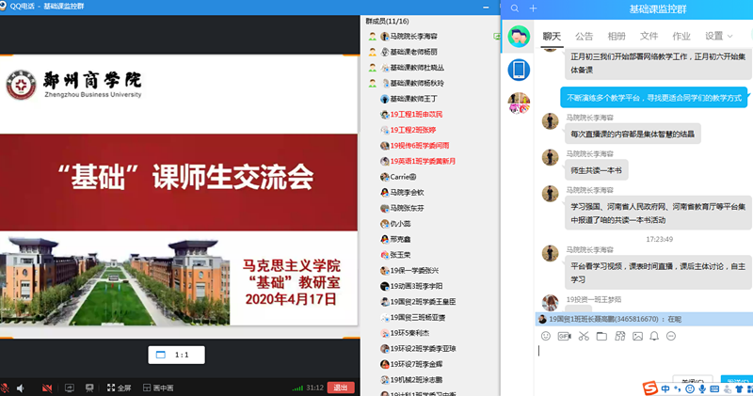
Task: Select red member 19英语1班学委黄新月
Action: pyautogui.click(x=423, y=161)
